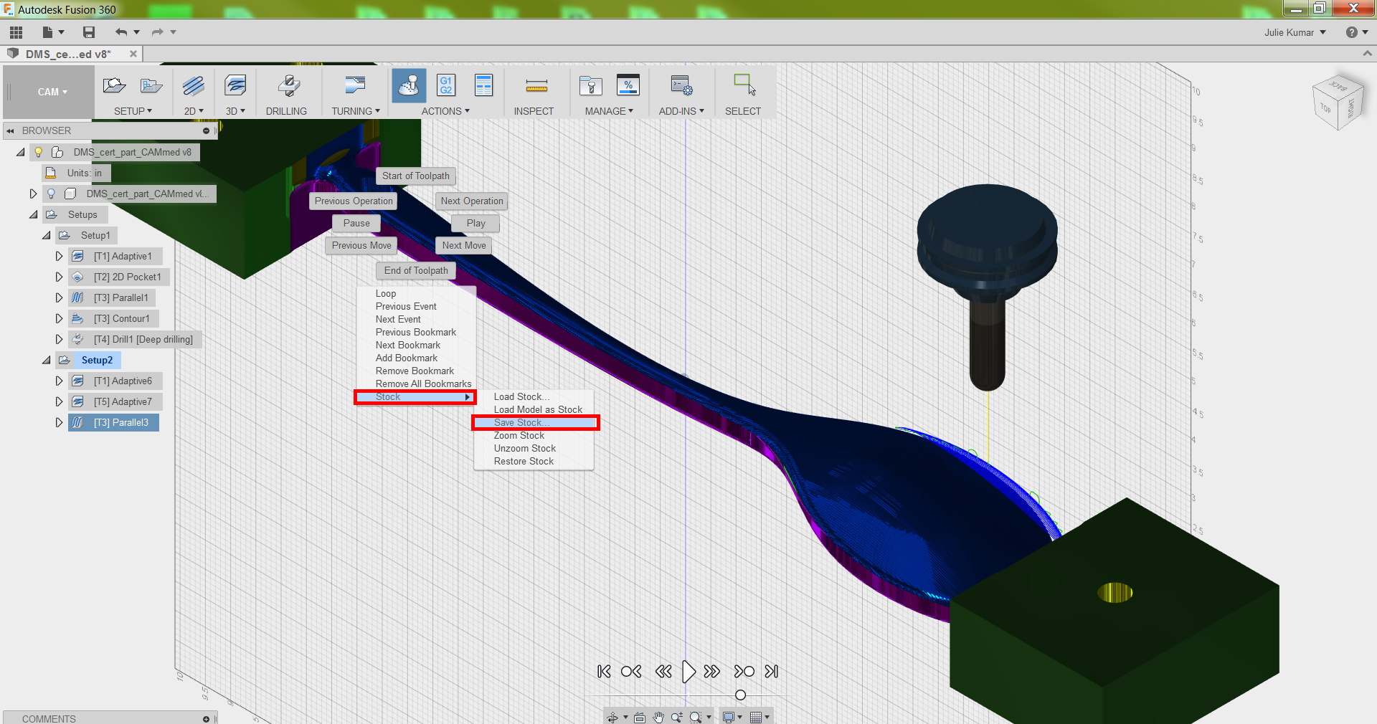Click the ViewCube in the corner
This screenshot has height=724, width=1377.
(x=1338, y=103)
